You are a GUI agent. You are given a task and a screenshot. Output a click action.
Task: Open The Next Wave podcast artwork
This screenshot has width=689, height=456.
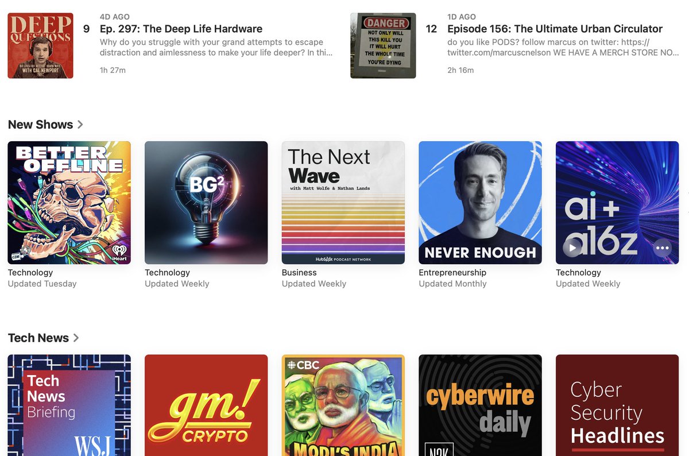(343, 203)
